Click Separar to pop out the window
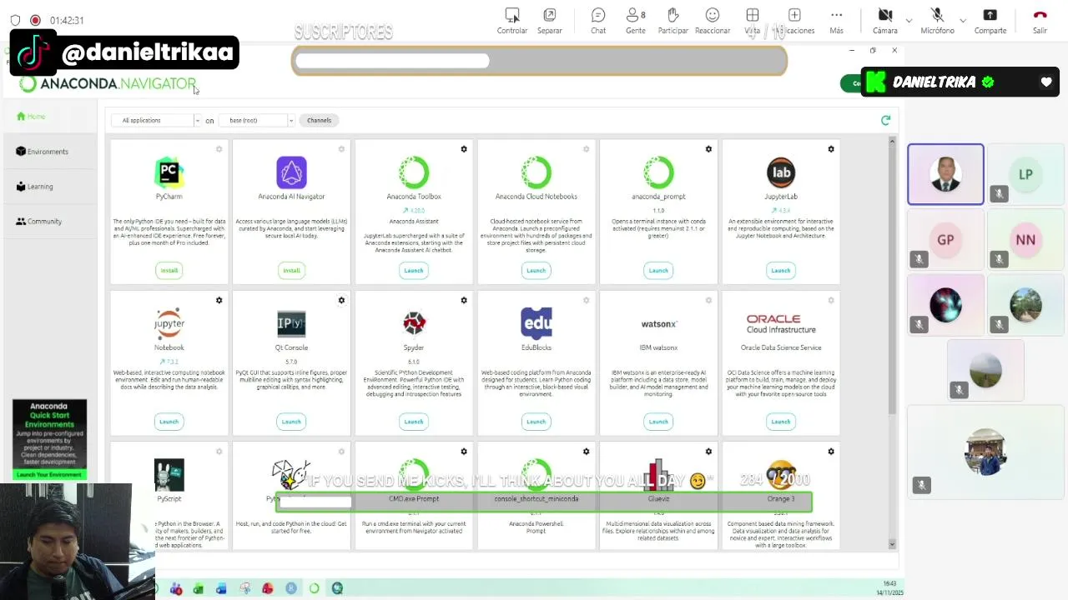Image resolution: width=1068 pixels, height=600 pixels. coord(550,21)
